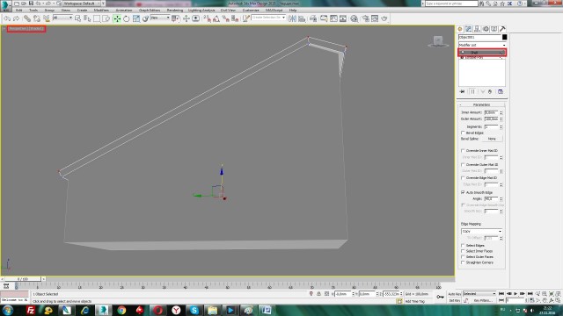Click the Add Time Tag label
Image resolution: width=563 pixels, height=316 pixels.
tap(414, 301)
